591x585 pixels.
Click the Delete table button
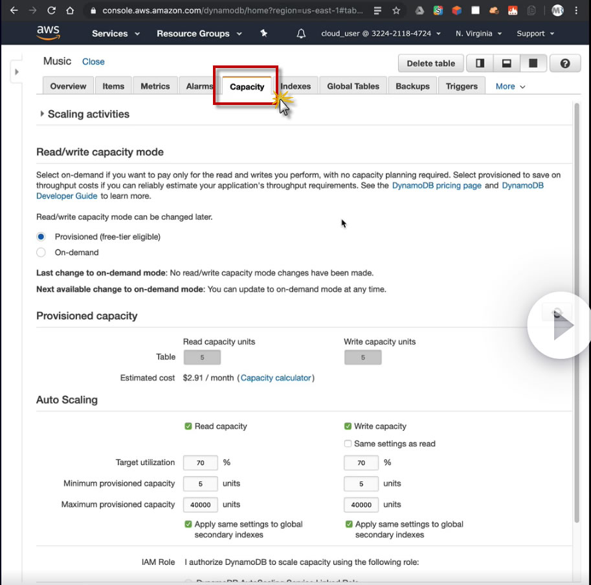(x=430, y=63)
